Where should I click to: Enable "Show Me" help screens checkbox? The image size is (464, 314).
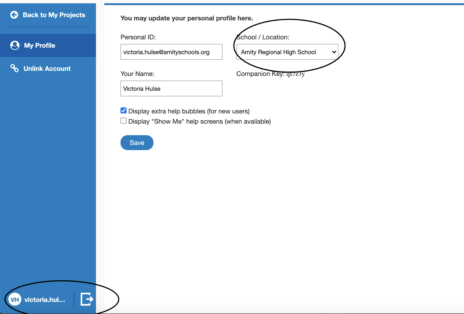[124, 121]
